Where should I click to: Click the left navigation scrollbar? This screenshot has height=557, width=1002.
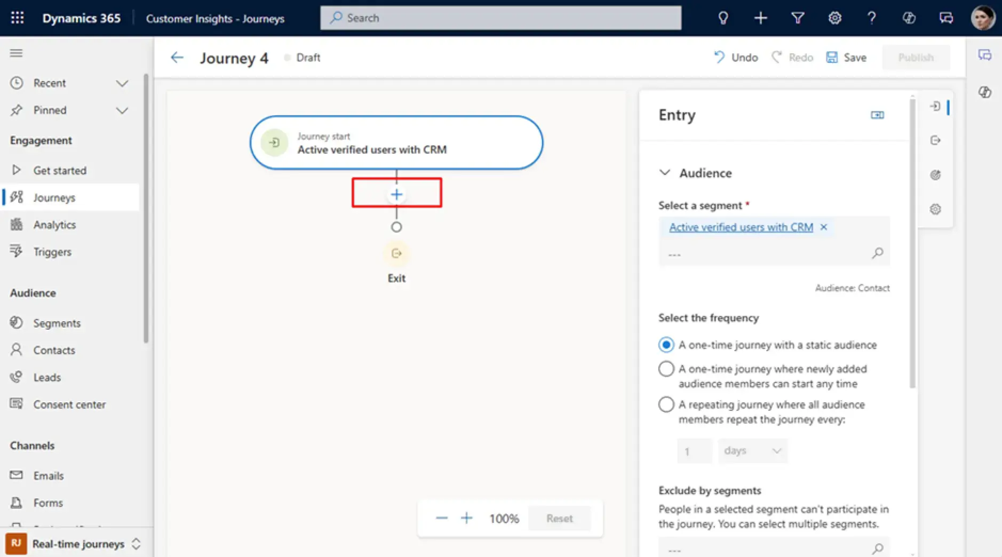click(x=146, y=208)
